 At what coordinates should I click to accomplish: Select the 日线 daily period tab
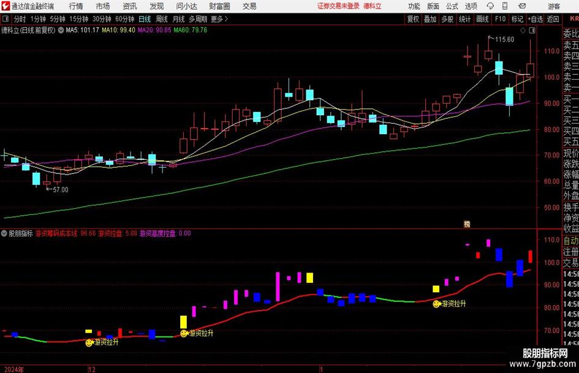tap(145, 19)
